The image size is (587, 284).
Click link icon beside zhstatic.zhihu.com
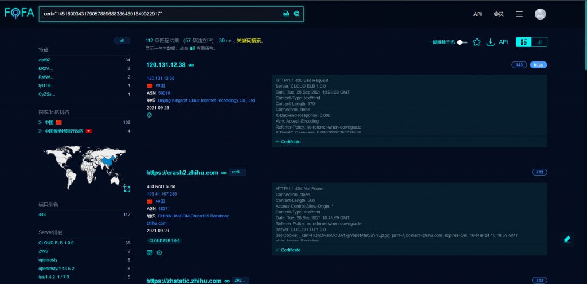pyautogui.click(x=227, y=281)
